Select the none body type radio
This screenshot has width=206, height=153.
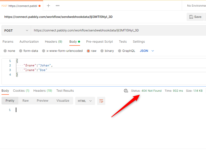pos(5,51)
